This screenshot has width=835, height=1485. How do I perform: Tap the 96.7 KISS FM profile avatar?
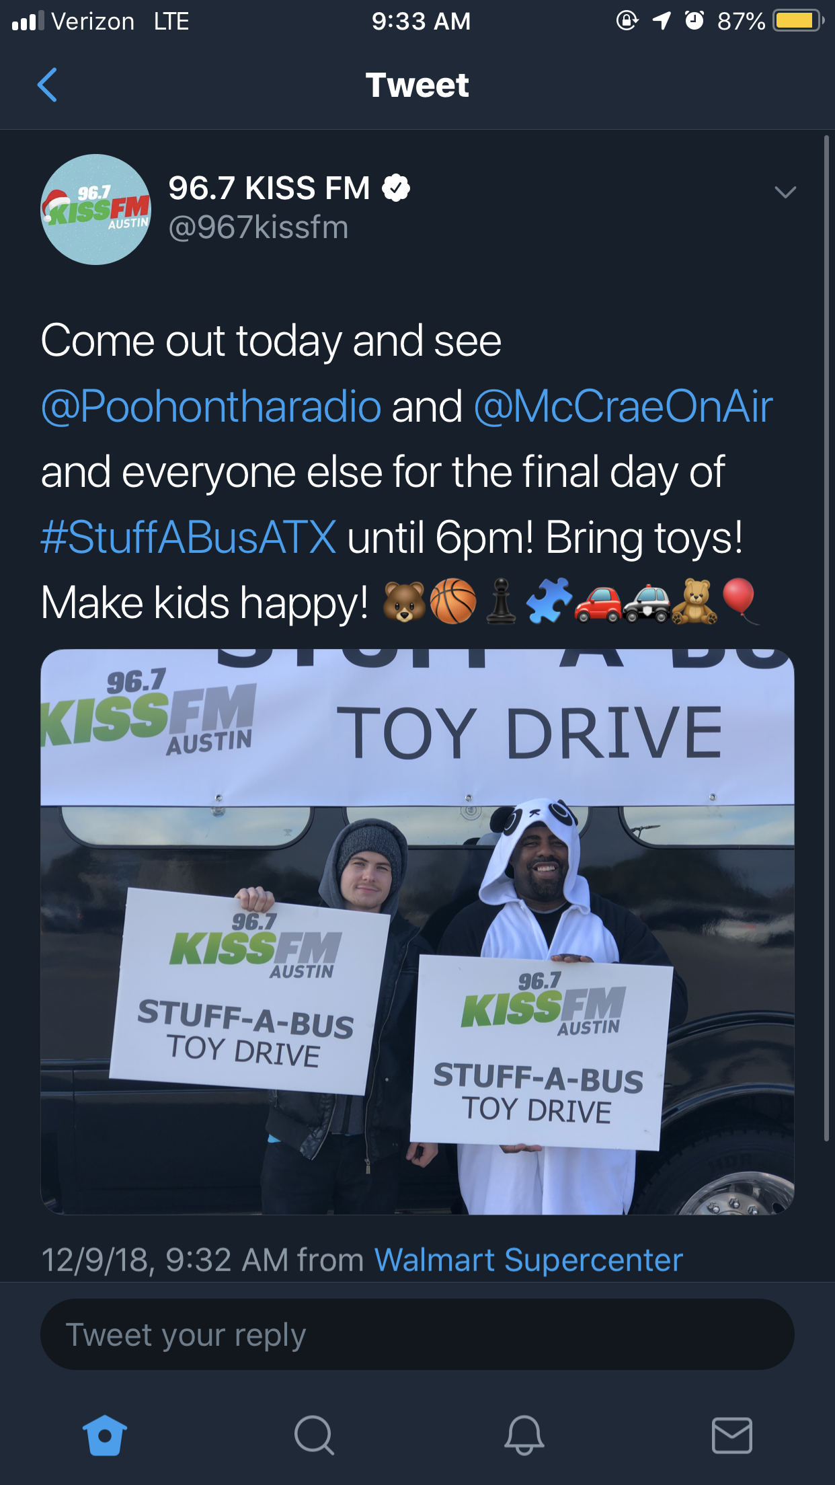(x=96, y=210)
